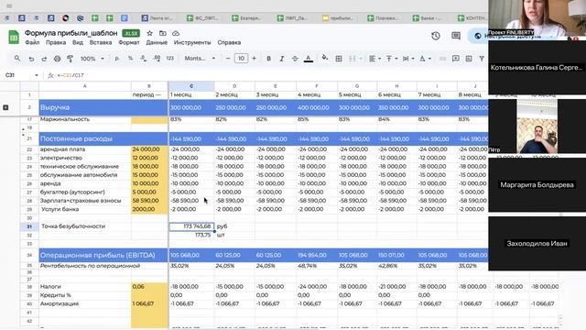Open the text rotation dropdown
This screenshot has width=586, height=330.
pos(425,59)
